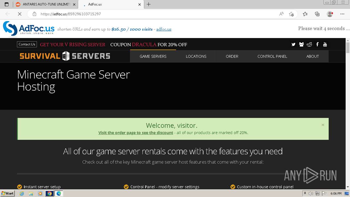Image resolution: width=350 pixels, height=197 pixels.
Task: Click the AdFoc.us logo
Action: [x=29, y=29]
